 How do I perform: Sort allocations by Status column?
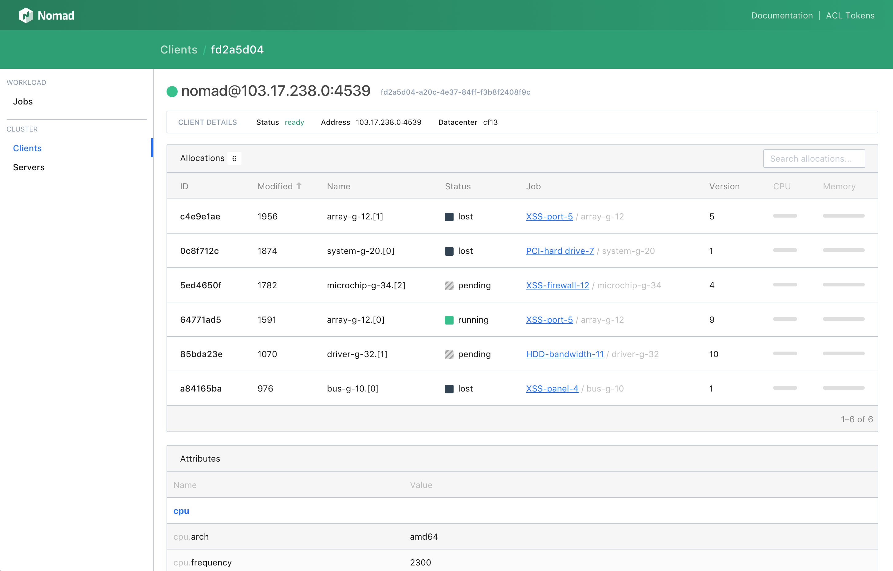[x=458, y=186]
